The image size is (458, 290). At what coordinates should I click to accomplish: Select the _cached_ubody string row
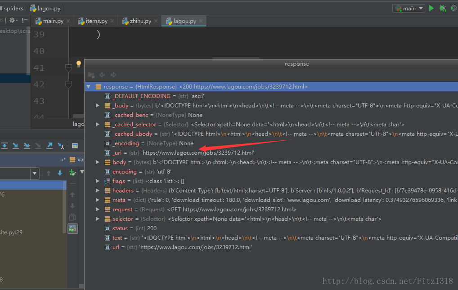point(271,134)
